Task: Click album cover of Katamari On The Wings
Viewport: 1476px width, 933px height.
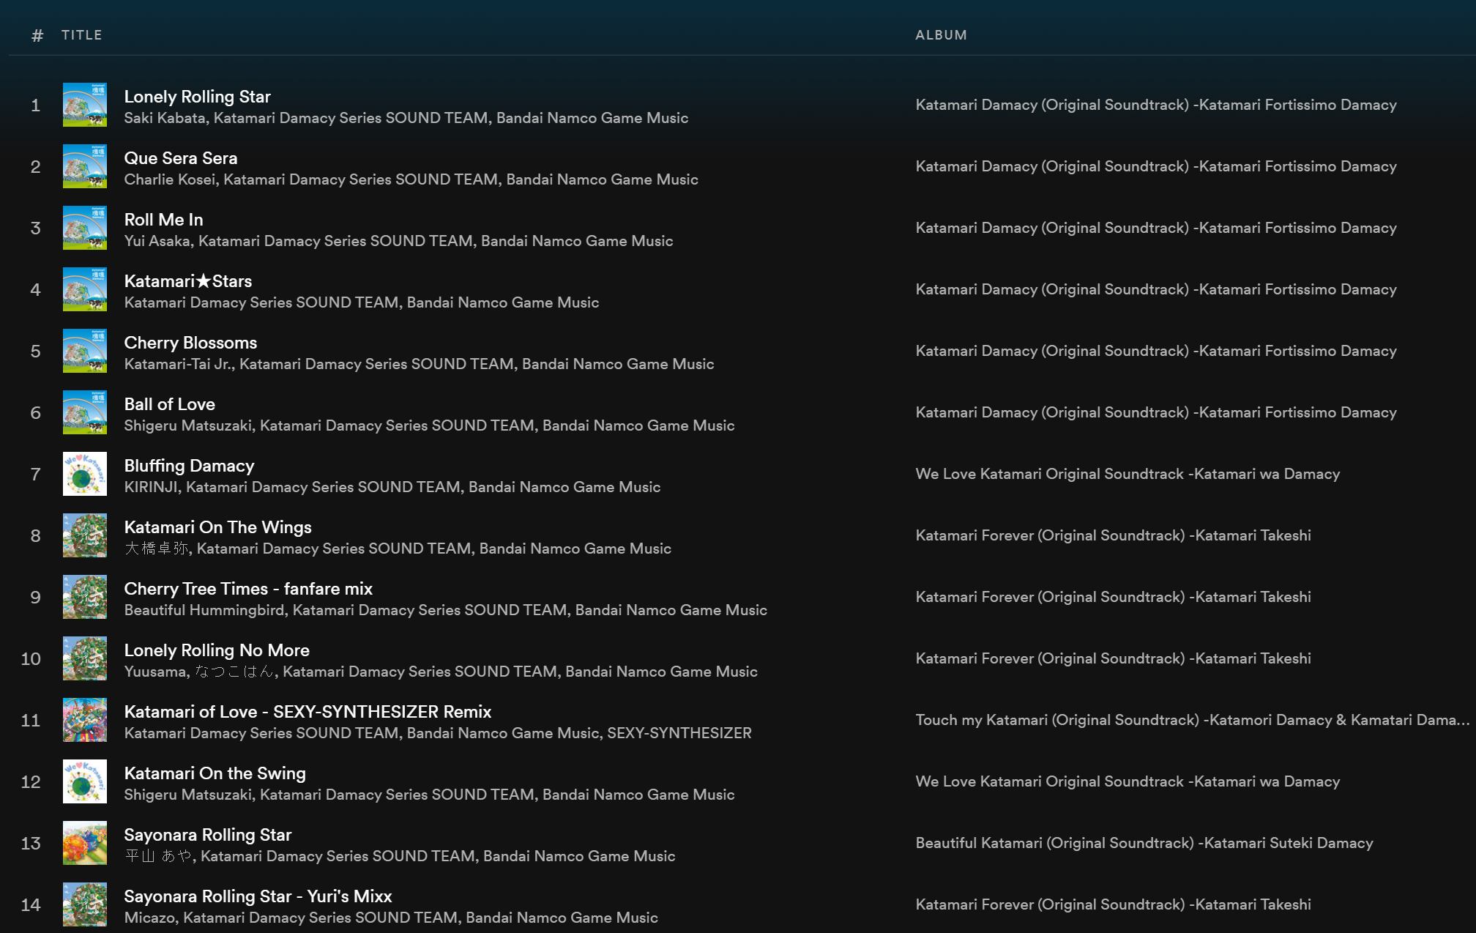Action: point(85,535)
